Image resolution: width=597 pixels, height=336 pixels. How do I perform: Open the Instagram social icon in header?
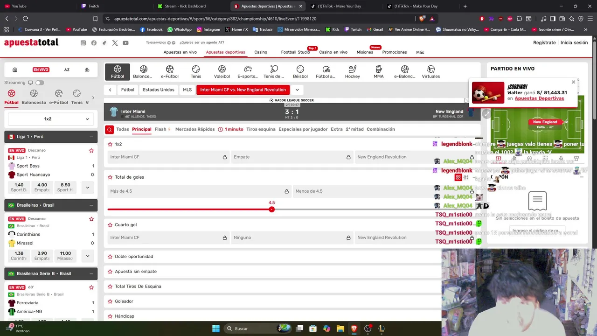[83, 43]
